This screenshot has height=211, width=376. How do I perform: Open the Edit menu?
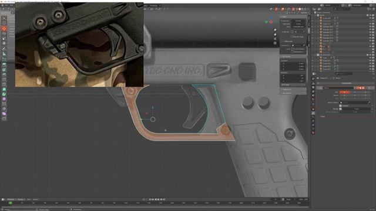click(x=11, y=5)
